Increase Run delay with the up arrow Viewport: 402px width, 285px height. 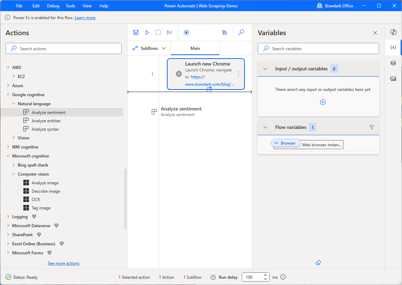click(x=265, y=275)
